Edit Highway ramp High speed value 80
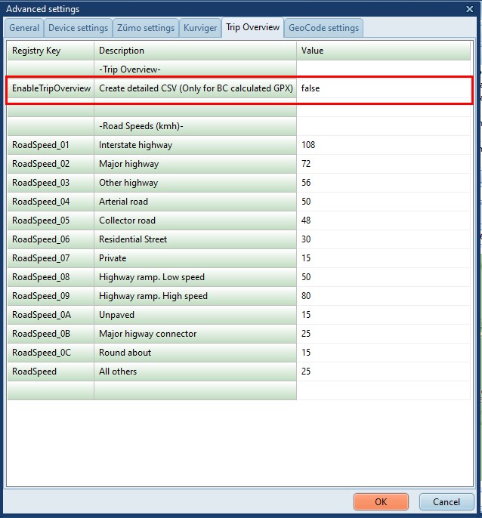The image size is (482, 518). tap(383, 296)
